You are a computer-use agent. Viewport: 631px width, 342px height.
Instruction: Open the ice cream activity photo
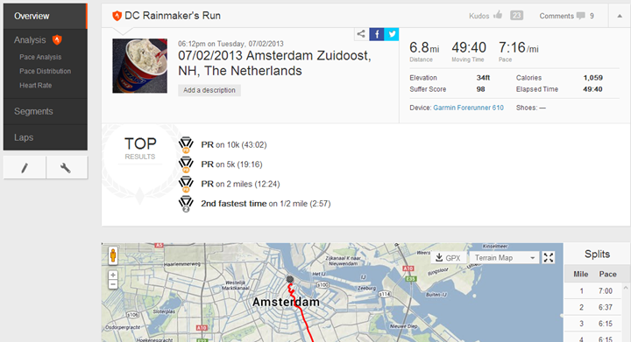139,66
